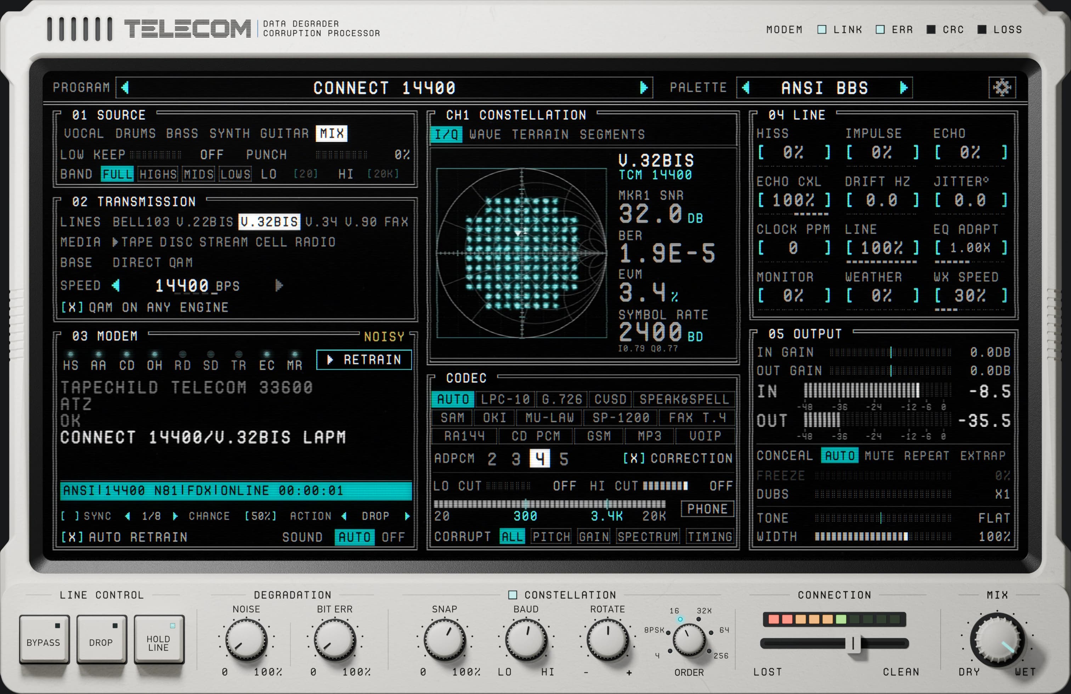This screenshot has width=1071, height=694.
Task: Open the SEGMENTS view tab
Action: coord(612,134)
